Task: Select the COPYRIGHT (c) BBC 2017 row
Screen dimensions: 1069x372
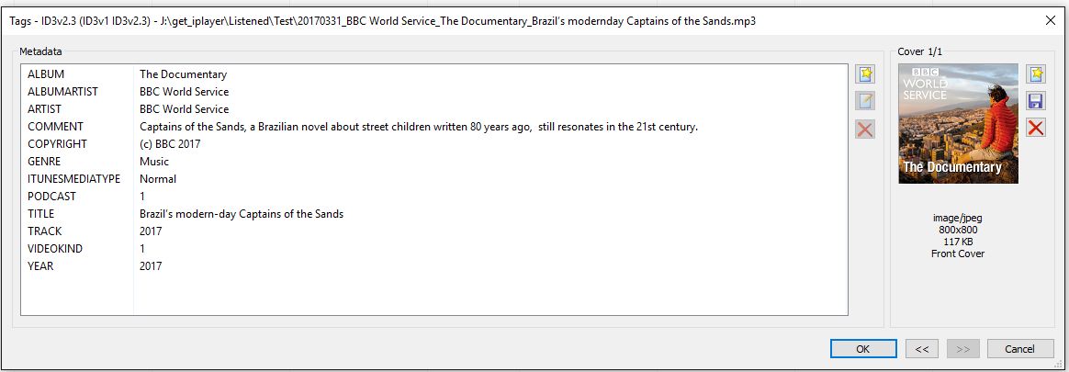Action: 434,144
